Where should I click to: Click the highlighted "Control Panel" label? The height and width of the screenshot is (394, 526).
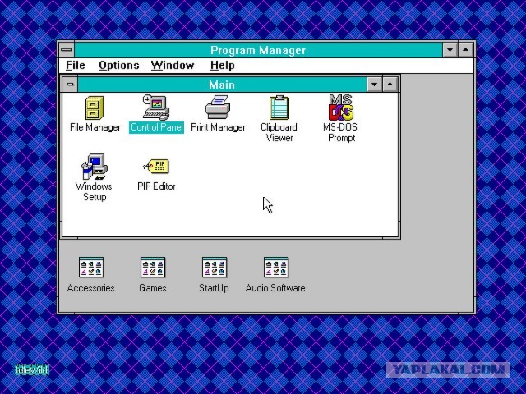point(157,127)
